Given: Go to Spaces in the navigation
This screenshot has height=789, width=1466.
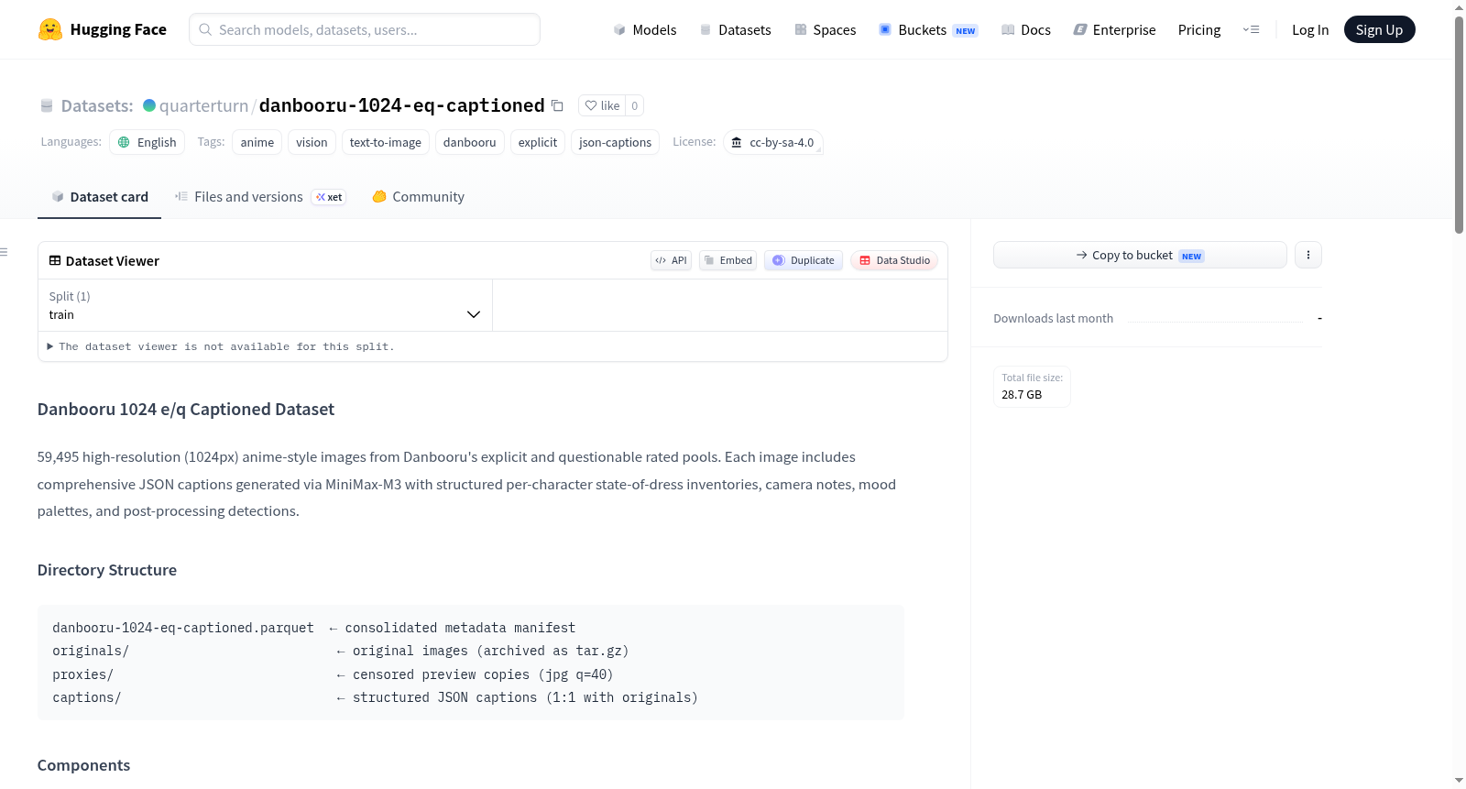Looking at the screenshot, I should 826,29.
